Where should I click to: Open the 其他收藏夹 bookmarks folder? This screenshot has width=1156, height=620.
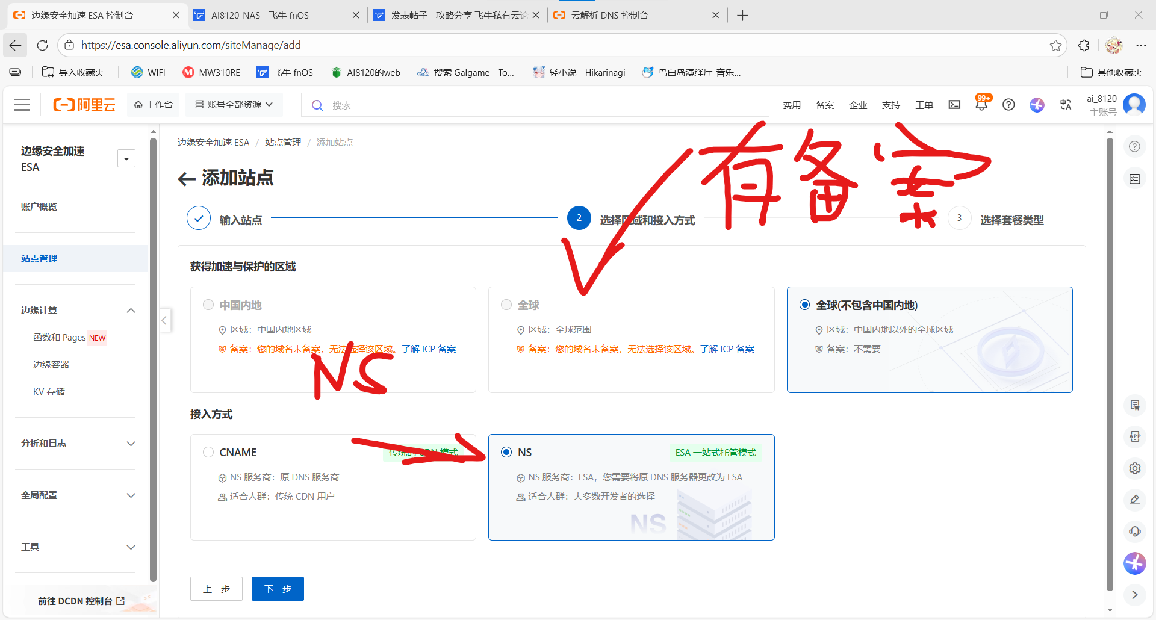(x=1111, y=73)
